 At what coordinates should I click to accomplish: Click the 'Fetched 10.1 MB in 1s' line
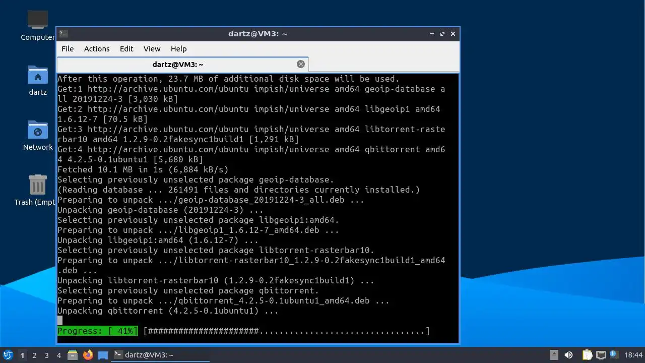click(143, 169)
